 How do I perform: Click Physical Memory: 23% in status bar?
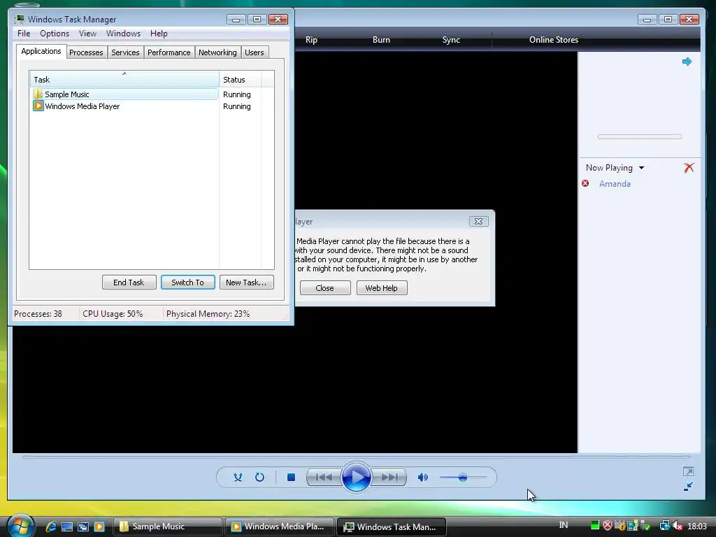click(x=208, y=314)
